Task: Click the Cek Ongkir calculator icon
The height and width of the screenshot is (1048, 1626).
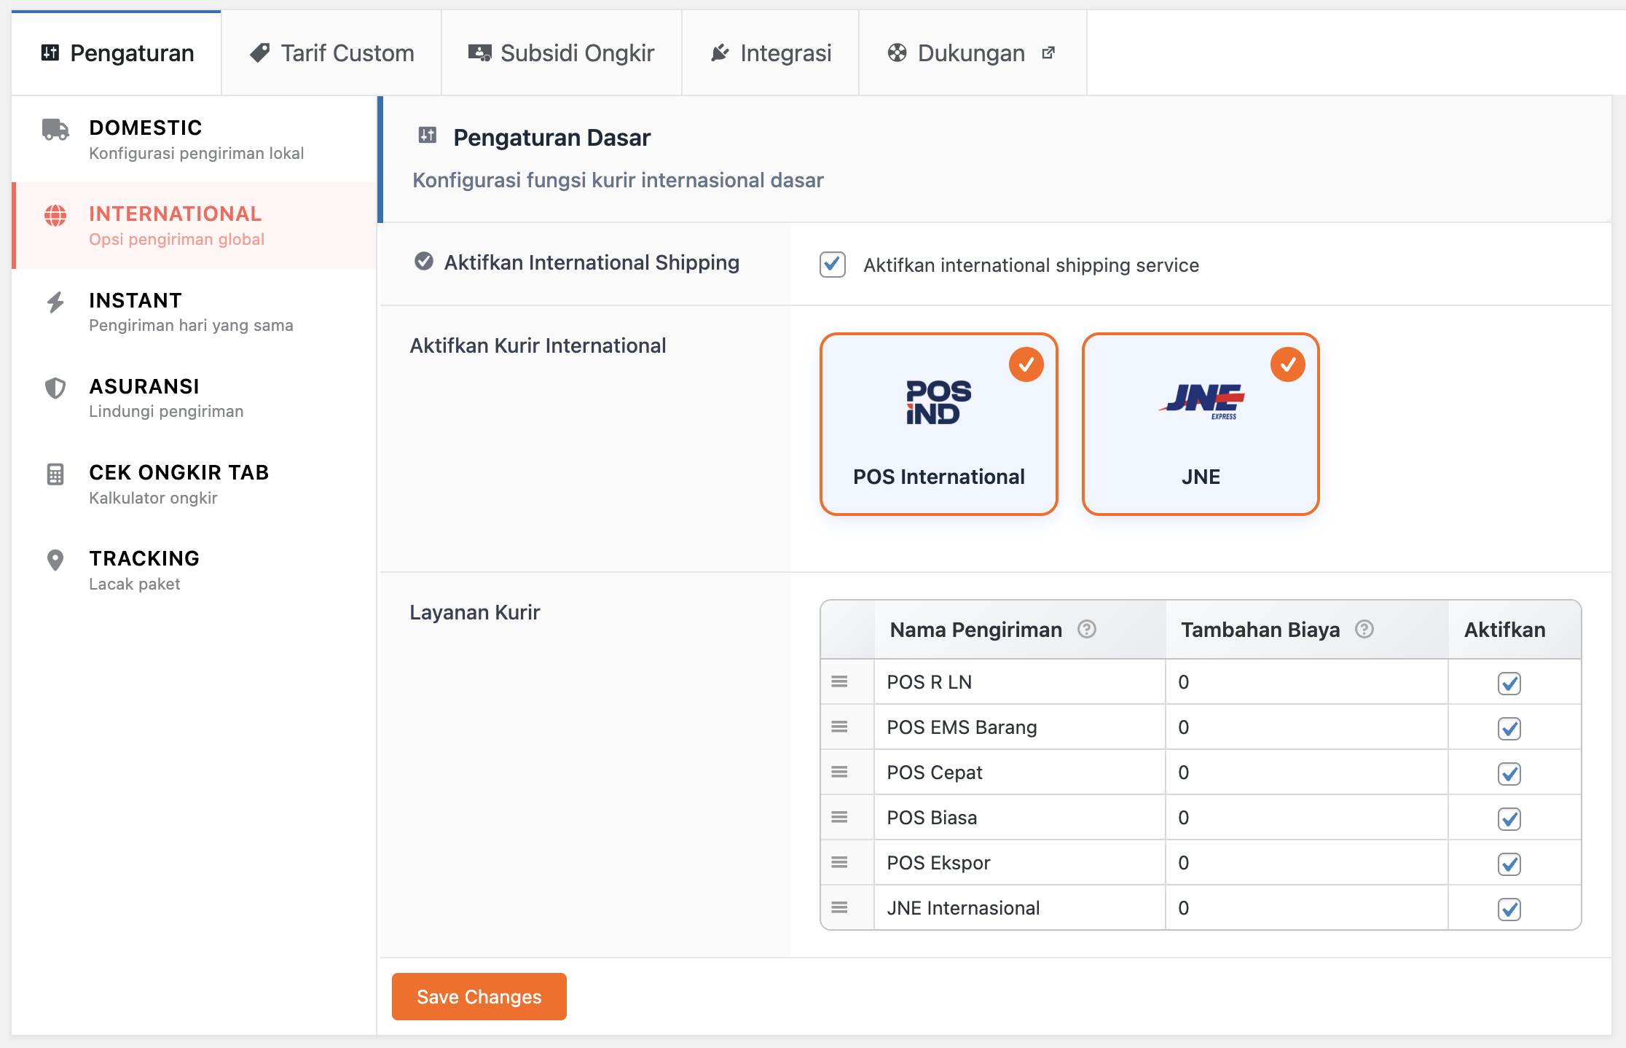Action: (x=55, y=474)
